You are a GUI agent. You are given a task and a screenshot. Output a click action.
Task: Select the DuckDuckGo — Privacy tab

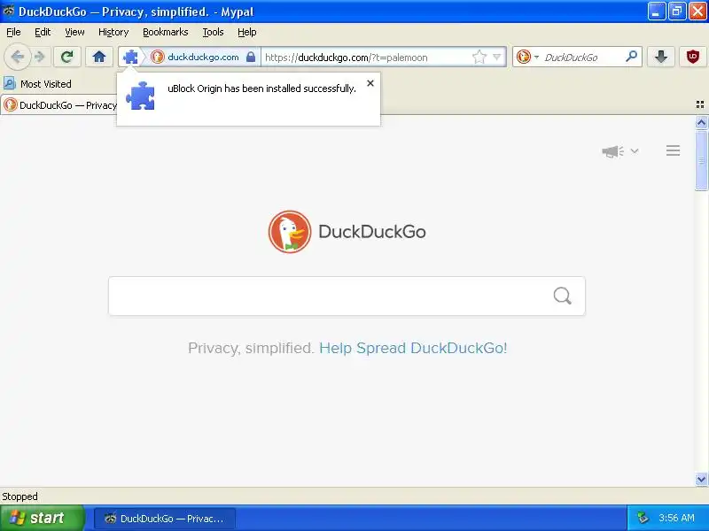[59, 105]
